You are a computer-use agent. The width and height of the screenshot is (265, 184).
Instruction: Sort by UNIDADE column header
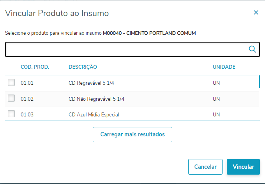pyautogui.click(x=224, y=67)
